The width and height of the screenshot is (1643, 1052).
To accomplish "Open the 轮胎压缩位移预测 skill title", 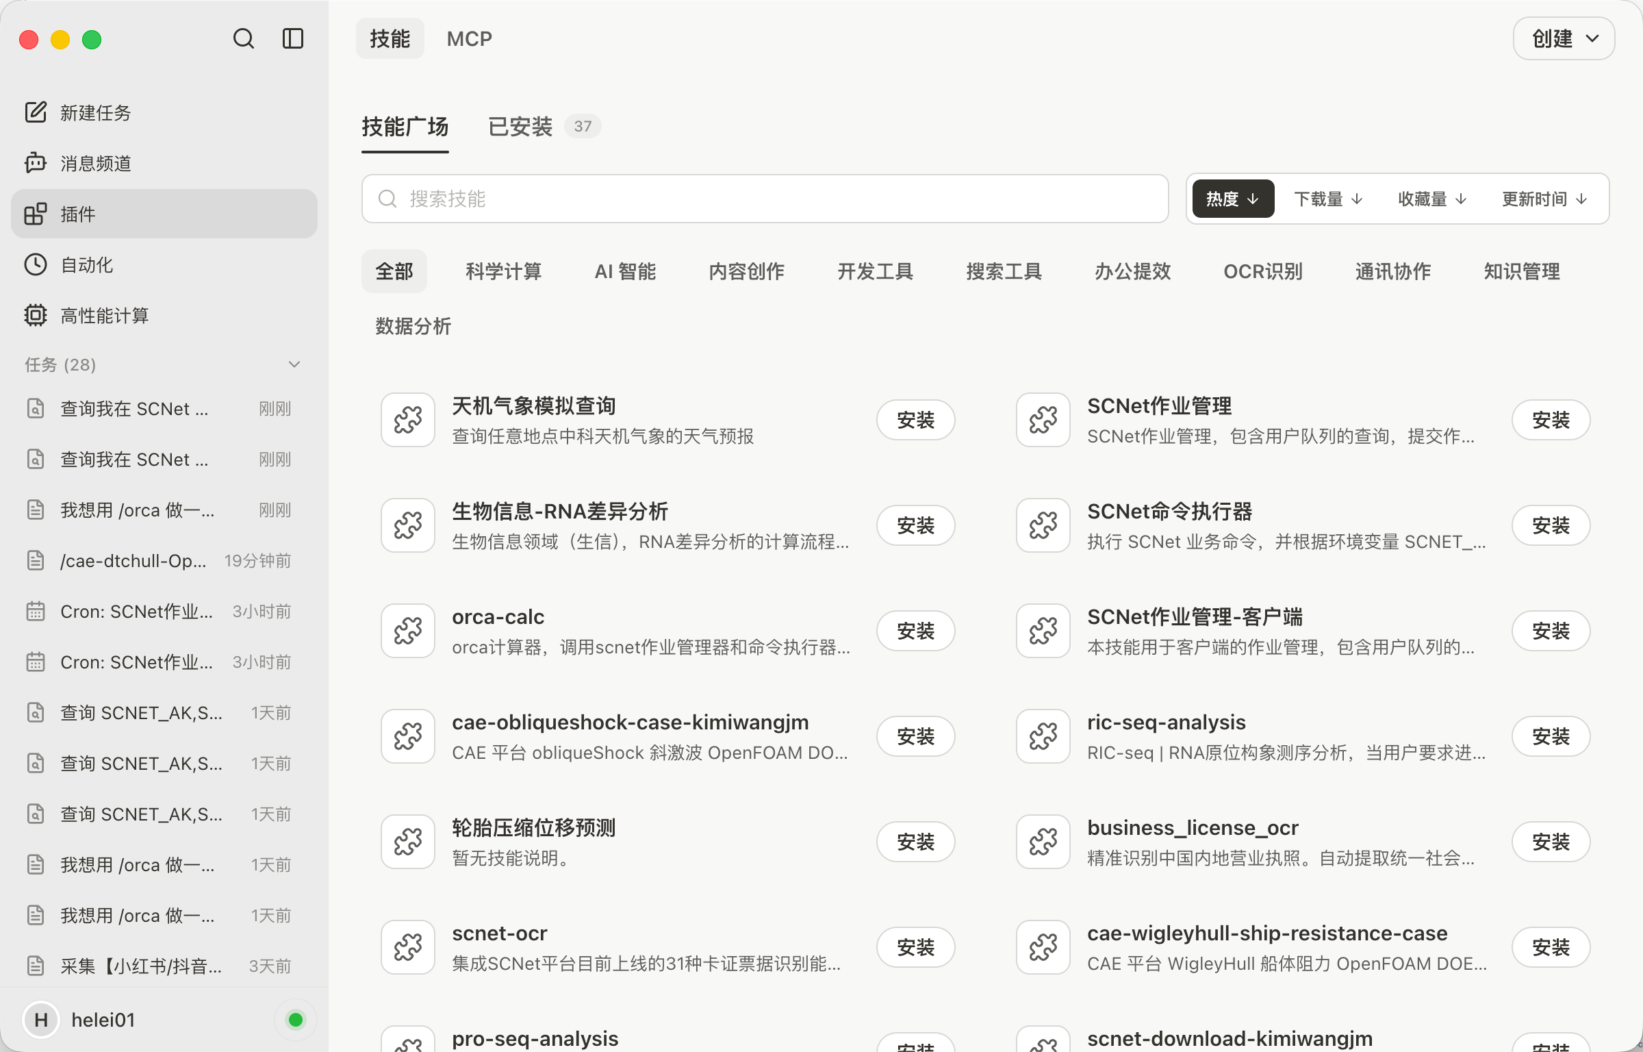I will click(534, 828).
